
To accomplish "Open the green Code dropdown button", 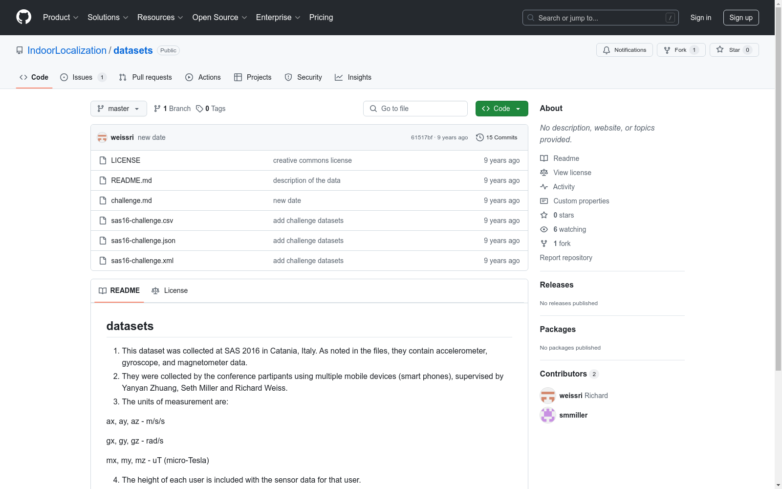I will [502, 109].
